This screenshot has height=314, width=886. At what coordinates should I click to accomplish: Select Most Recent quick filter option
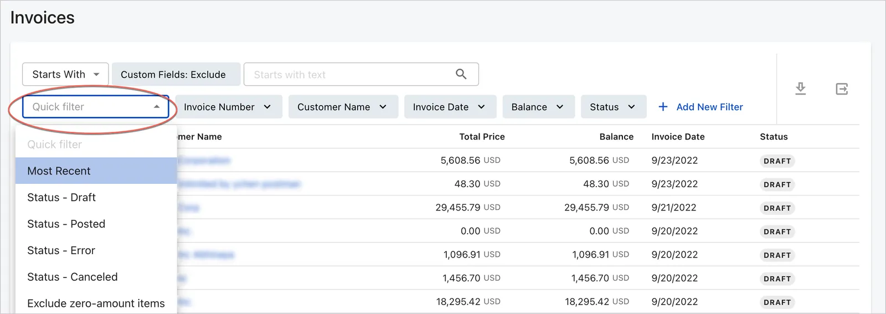tap(96, 171)
